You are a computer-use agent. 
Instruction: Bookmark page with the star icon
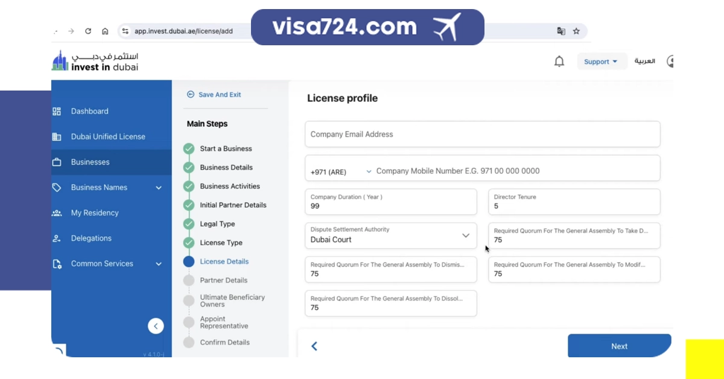(576, 31)
